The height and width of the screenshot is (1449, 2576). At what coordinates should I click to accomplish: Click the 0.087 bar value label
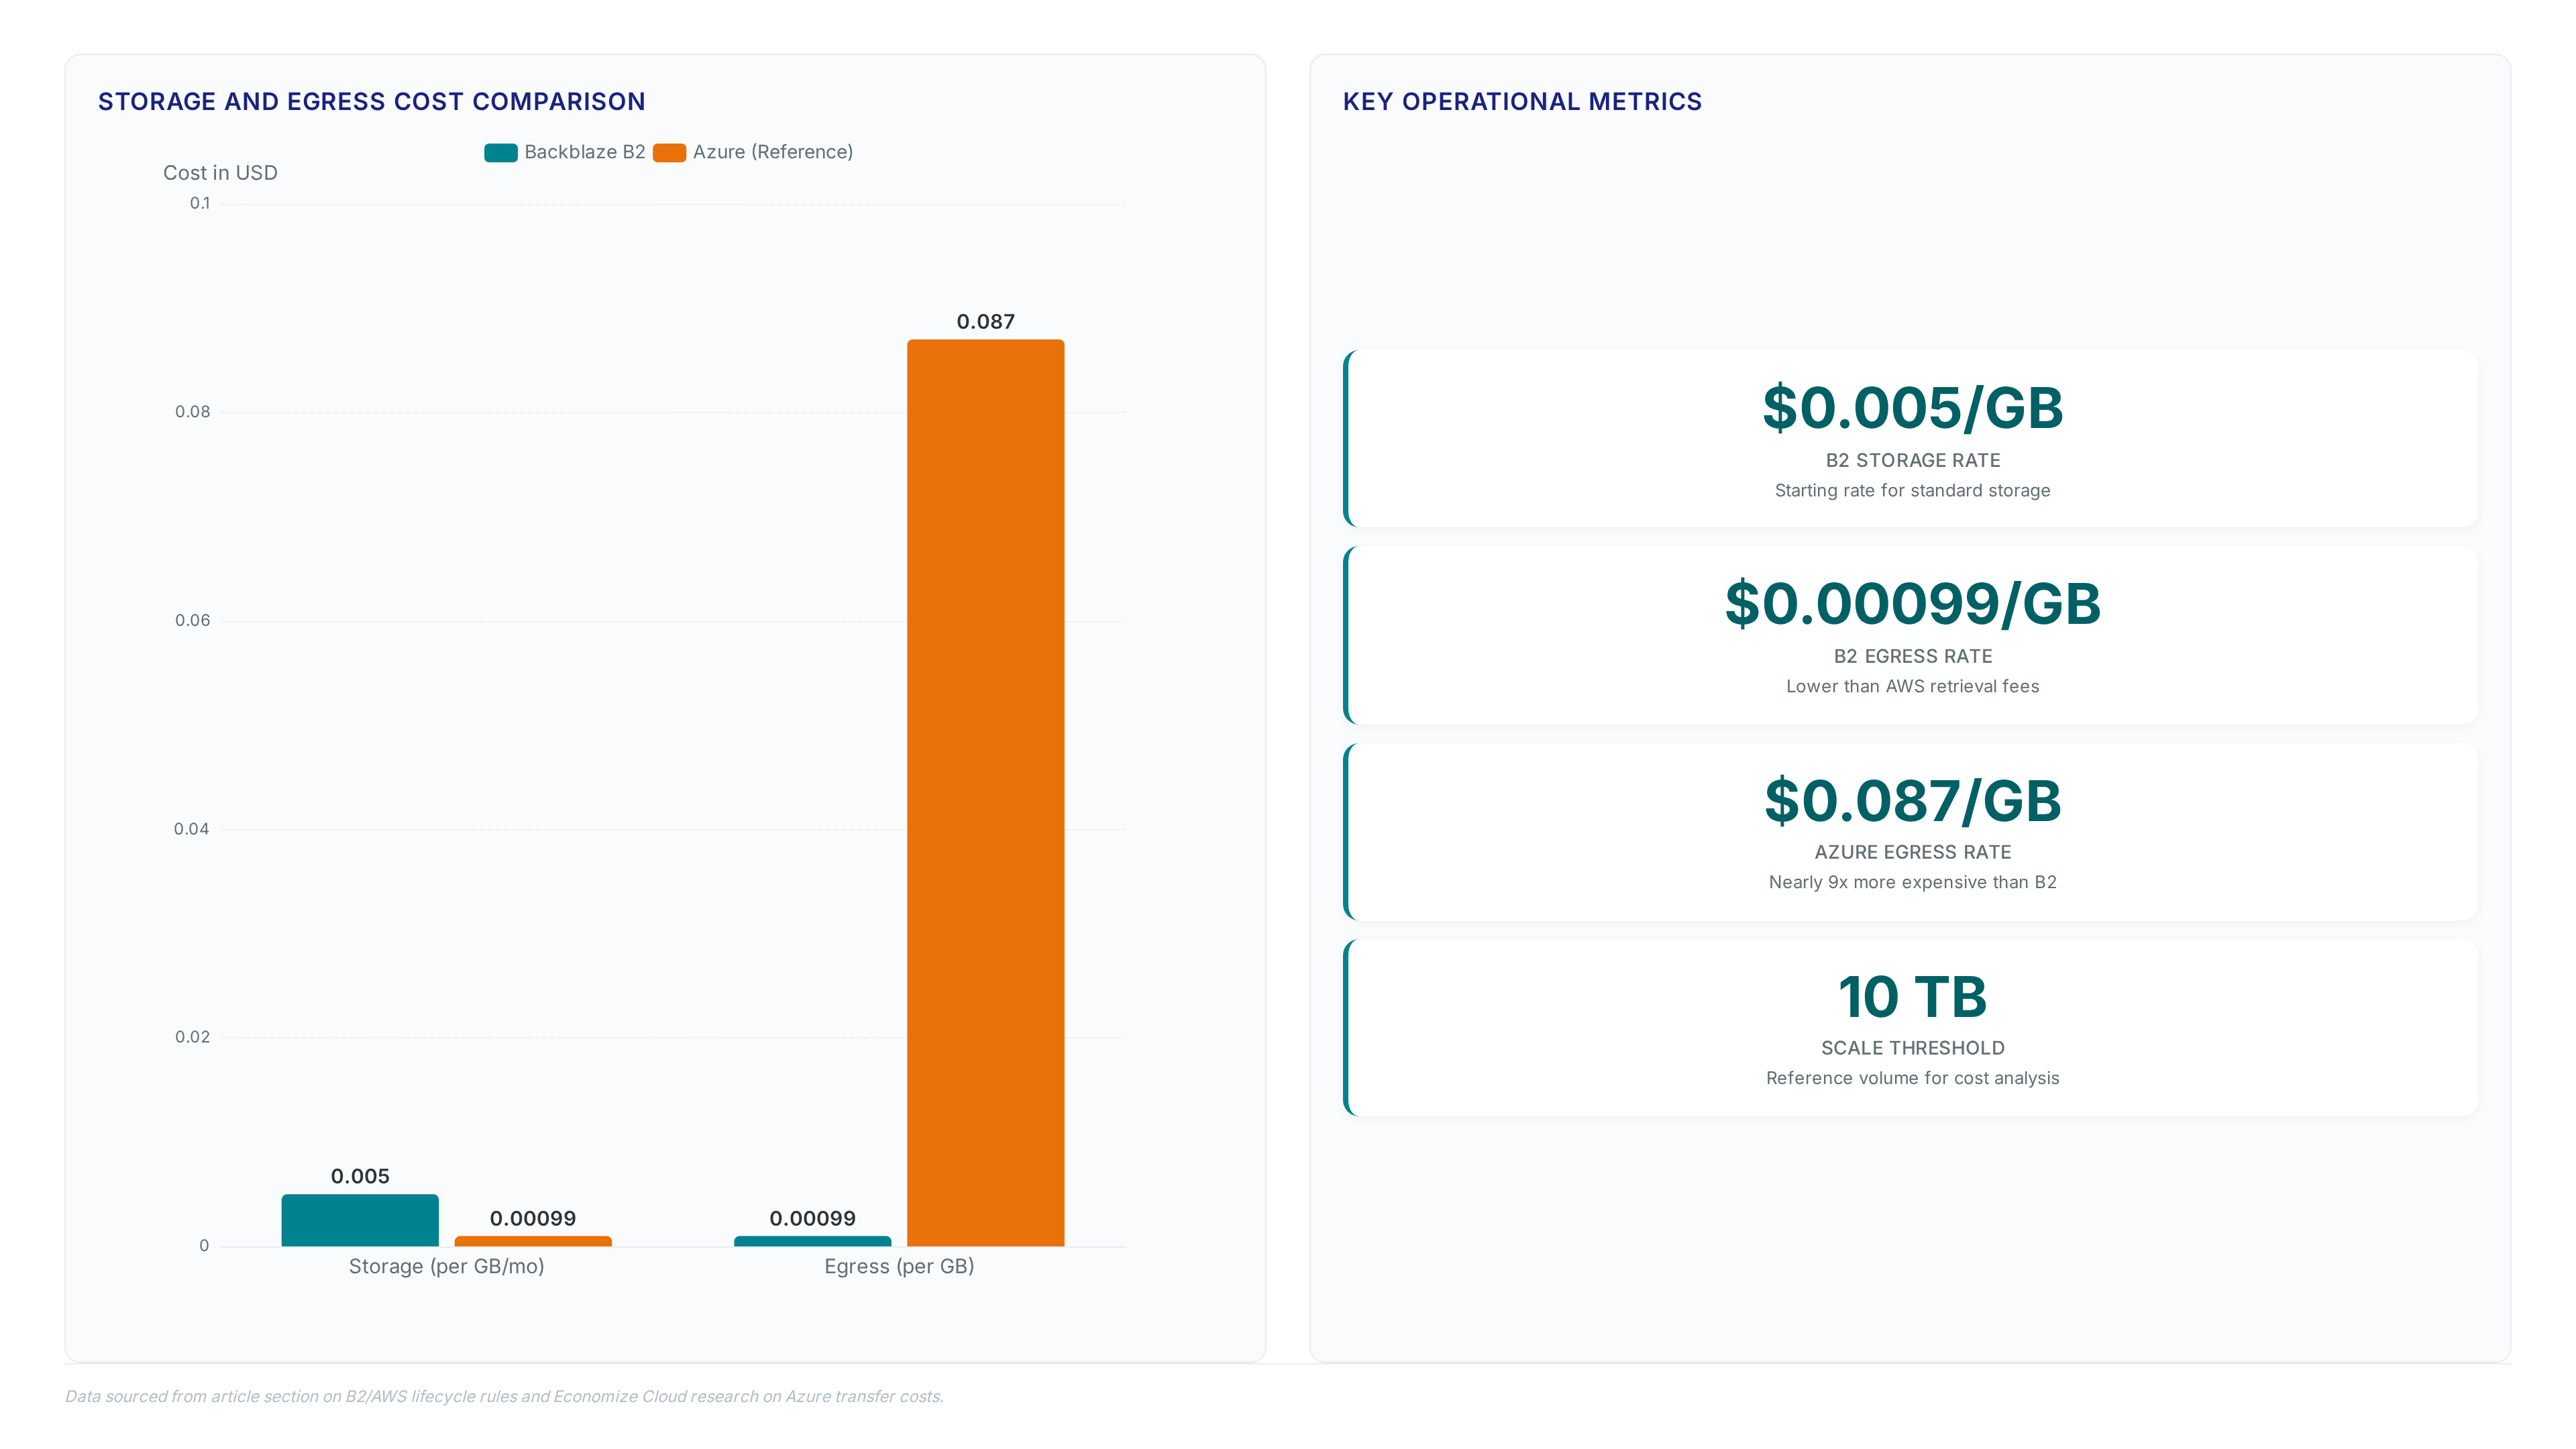click(x=985, y=322)
